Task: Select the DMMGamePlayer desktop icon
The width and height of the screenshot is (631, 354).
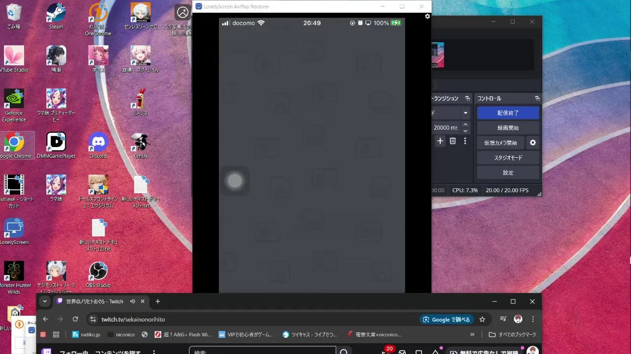Action: click(x=56, y=145)
